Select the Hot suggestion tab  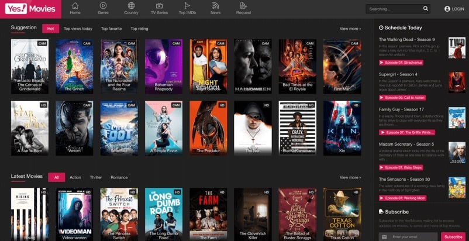point(50,29)
